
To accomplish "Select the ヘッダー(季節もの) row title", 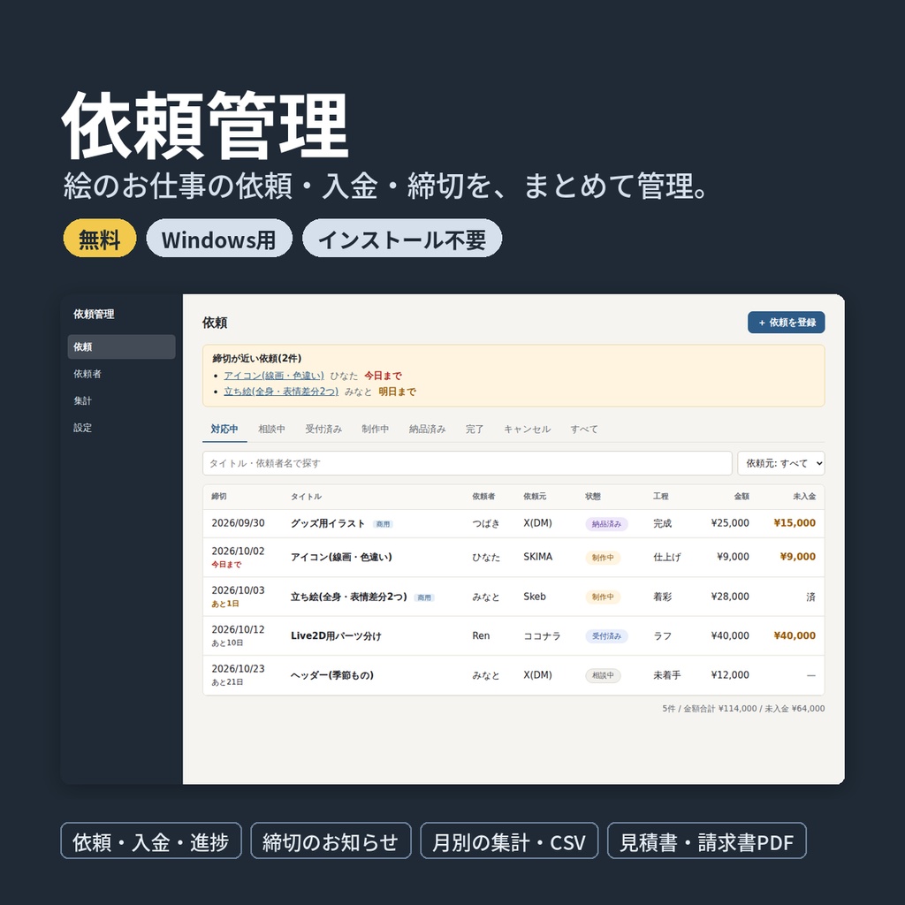I will point(332,675).
